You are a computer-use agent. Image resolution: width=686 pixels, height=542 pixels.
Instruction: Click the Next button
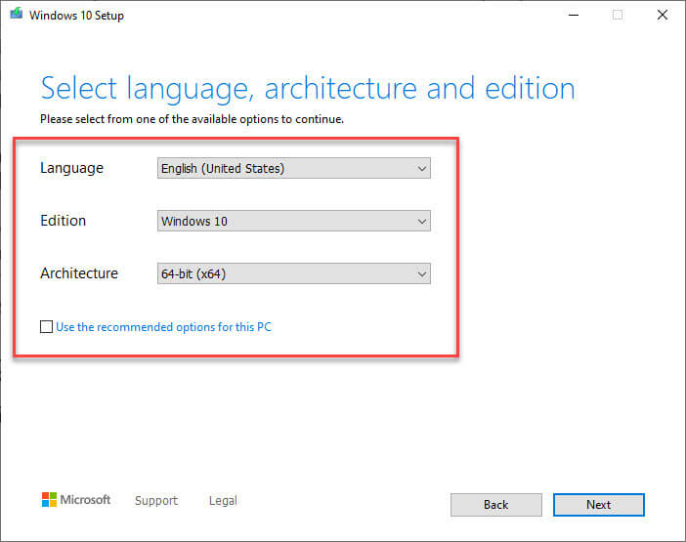(598, 505)
